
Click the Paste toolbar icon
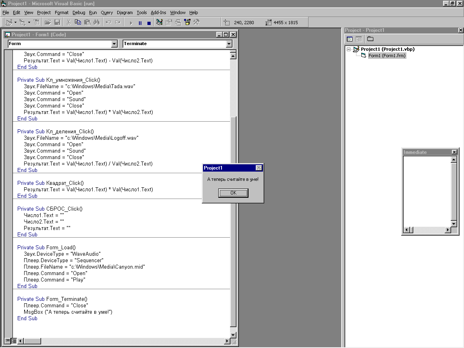click(87, 22)
